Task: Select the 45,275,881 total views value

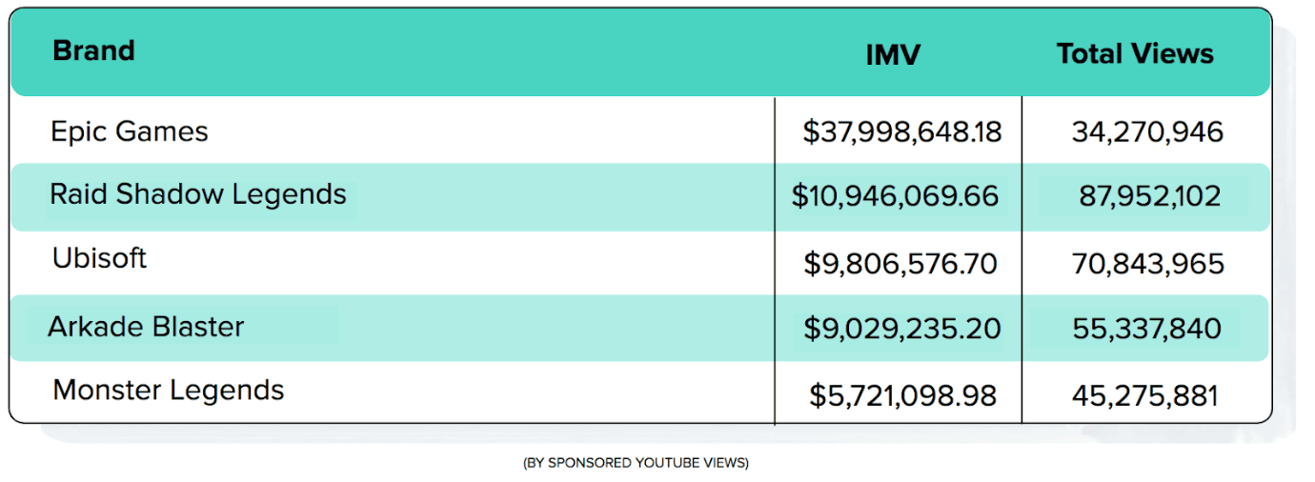Action: click(1145, 393)
